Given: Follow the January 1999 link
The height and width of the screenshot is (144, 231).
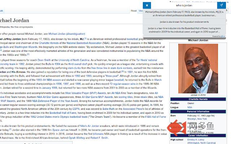Looking at the screenshot, I should tap(49, 88).
